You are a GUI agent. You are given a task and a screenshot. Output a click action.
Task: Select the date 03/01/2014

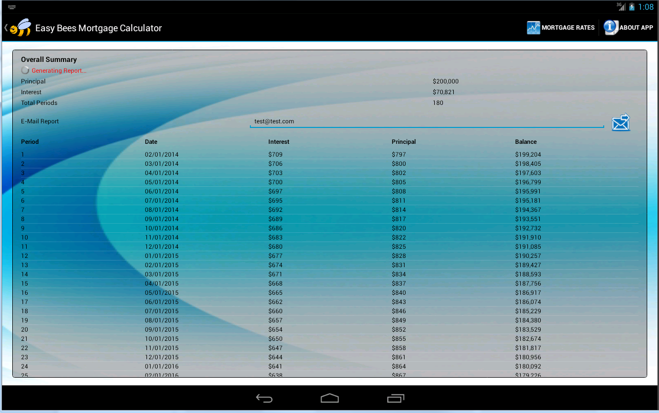coord(162,164)
